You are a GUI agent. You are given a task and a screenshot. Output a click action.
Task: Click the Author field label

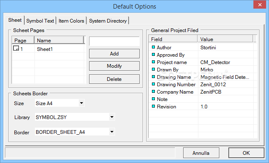click(x=164, y=47)
